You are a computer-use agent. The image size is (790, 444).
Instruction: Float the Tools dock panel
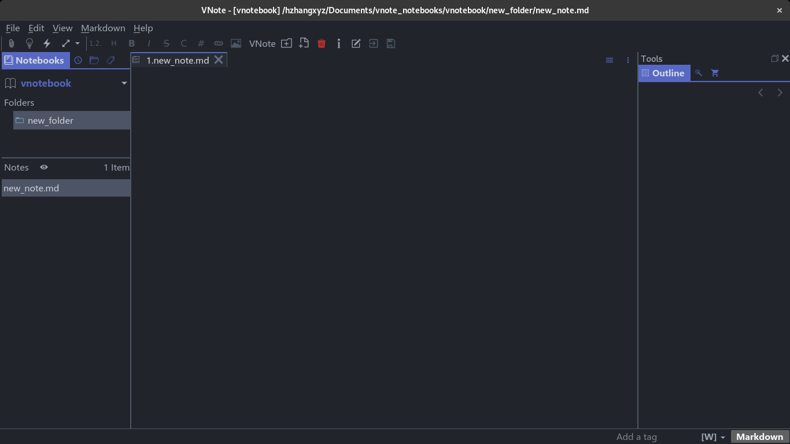click(x=775, y=58)
